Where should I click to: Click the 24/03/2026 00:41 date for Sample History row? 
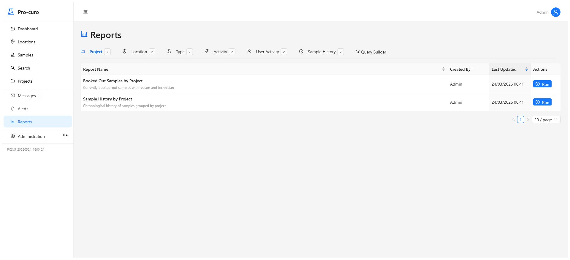tap(508, 102)
